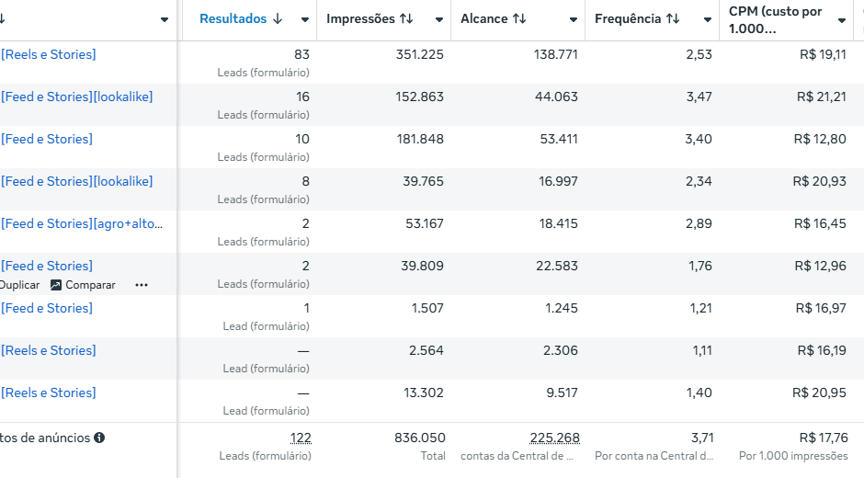Screen dimensions: 864x478
Task: Sort using the Alcance sort arrows
Action: pyautogui.click(x=519, y=19)
